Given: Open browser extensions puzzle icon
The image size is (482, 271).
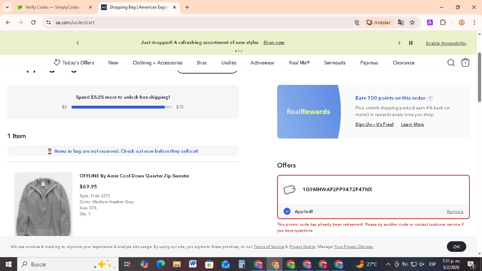Looking at the screenshot, I should [443, 23].
